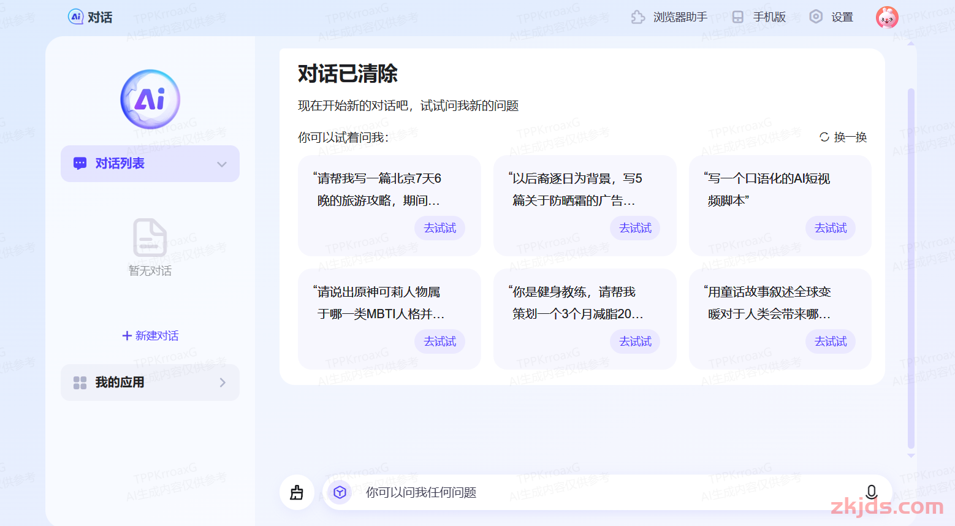This screenshot has height=526, width=955.
Task: Click the scrollbar up arrow
Action: click(911, 44)
